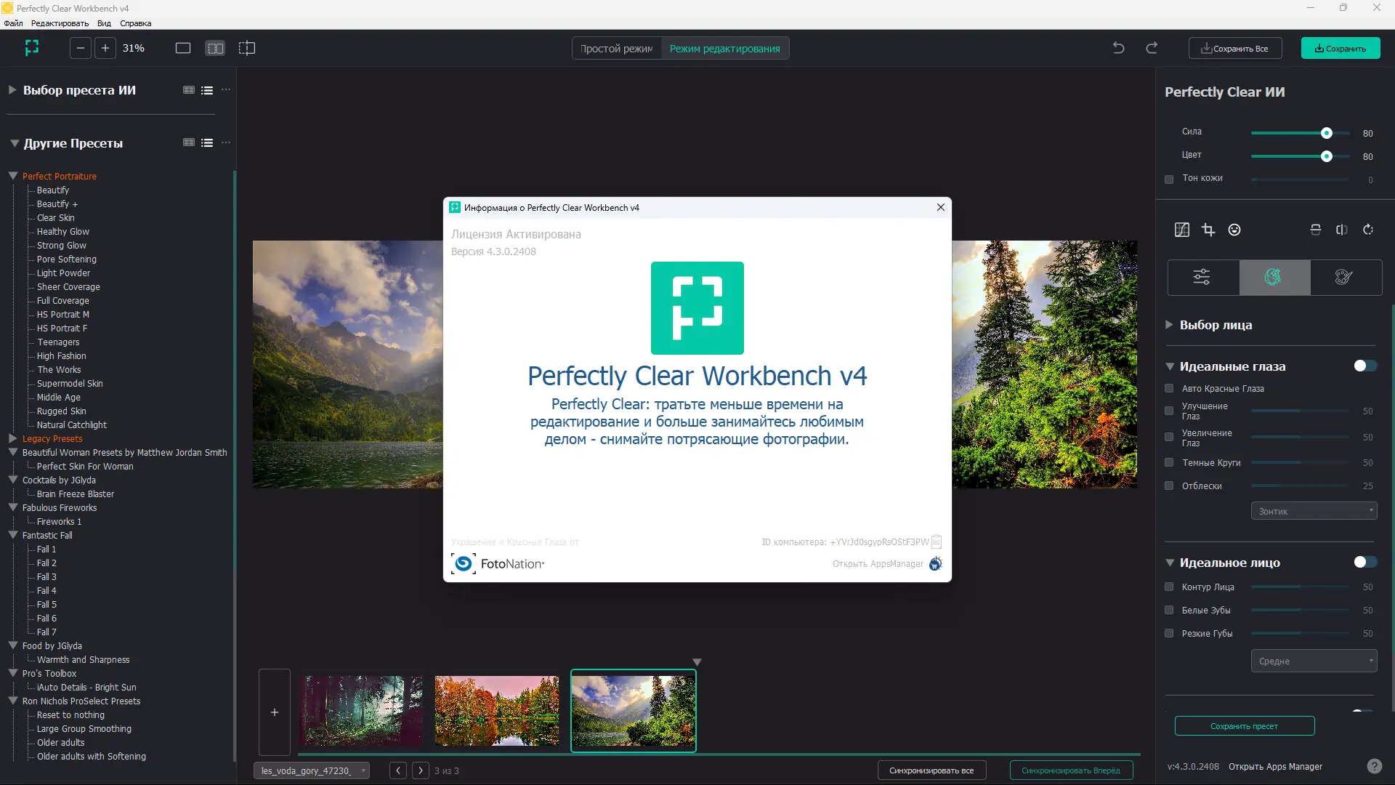Select the second autumn lake thumbnail
This screenshot has width=1395, height=785.
[497, 711]
